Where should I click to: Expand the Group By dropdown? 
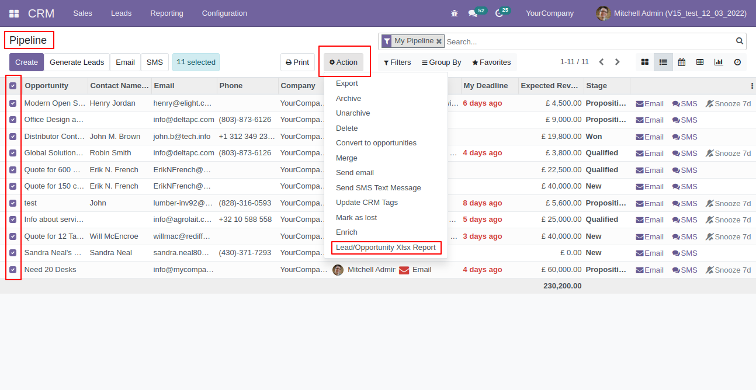pyautogui.click(x=442, y=62)
